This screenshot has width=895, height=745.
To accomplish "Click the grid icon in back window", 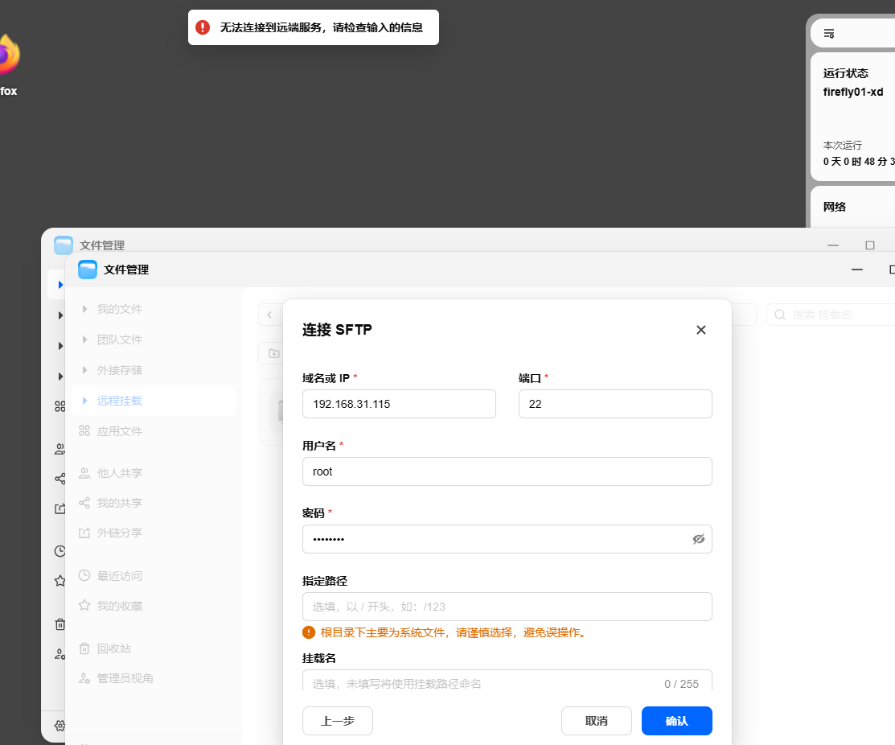I will click(x=60, y=406).
